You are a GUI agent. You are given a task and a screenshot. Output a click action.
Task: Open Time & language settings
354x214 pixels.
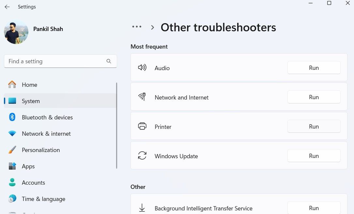43,199
